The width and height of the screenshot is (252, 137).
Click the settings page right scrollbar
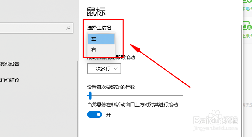[x=242, y=81]
